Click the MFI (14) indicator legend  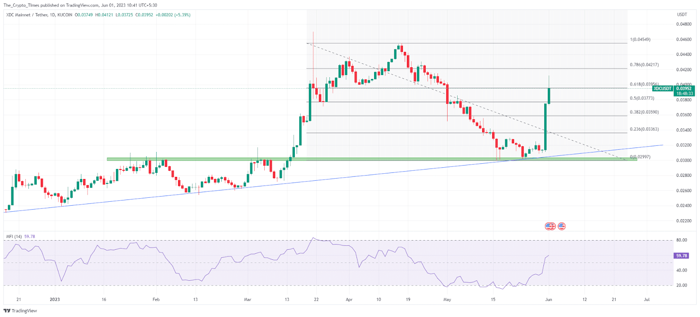[14, 237]
